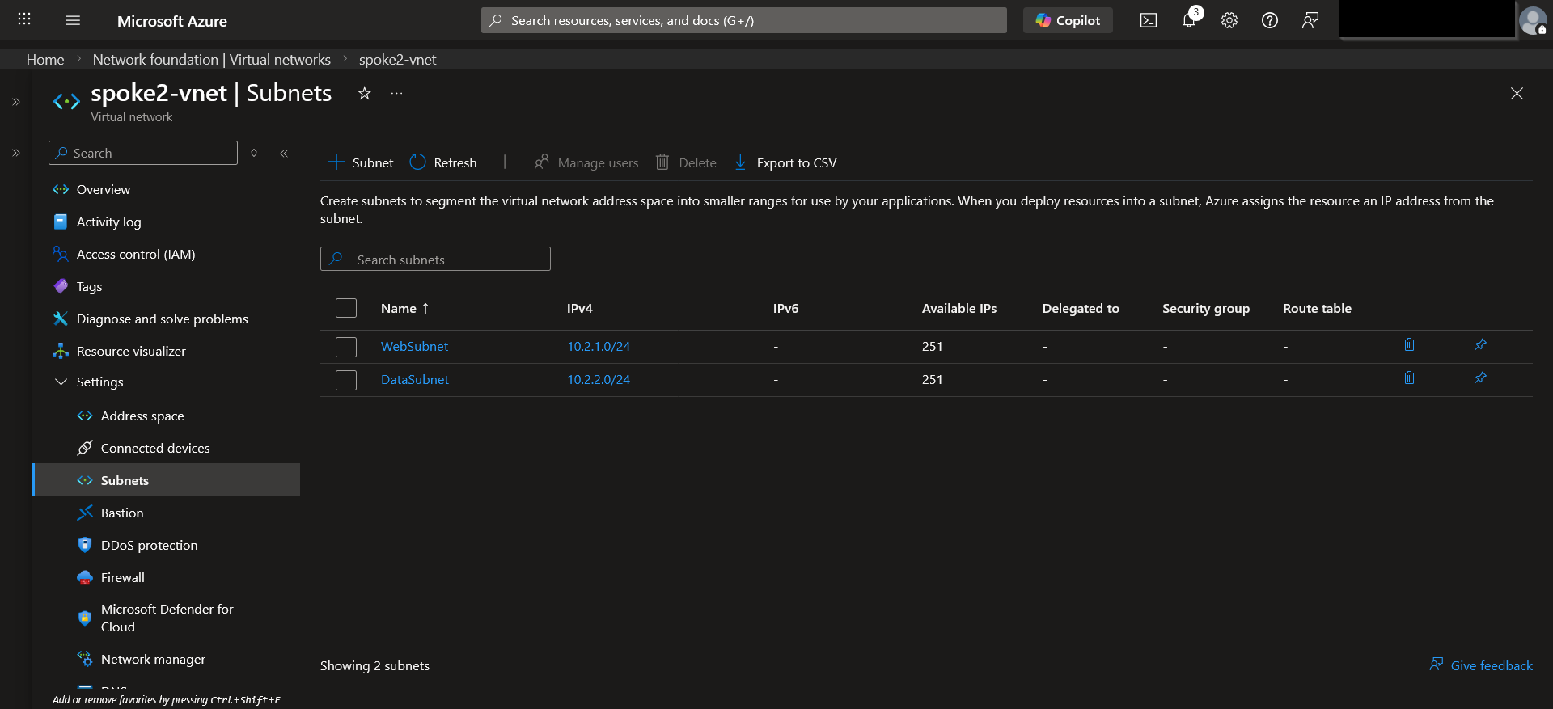This screenshot has height=709, width=1553.
Task: Click the Copilot button
Action: [x=1068, y=20]
